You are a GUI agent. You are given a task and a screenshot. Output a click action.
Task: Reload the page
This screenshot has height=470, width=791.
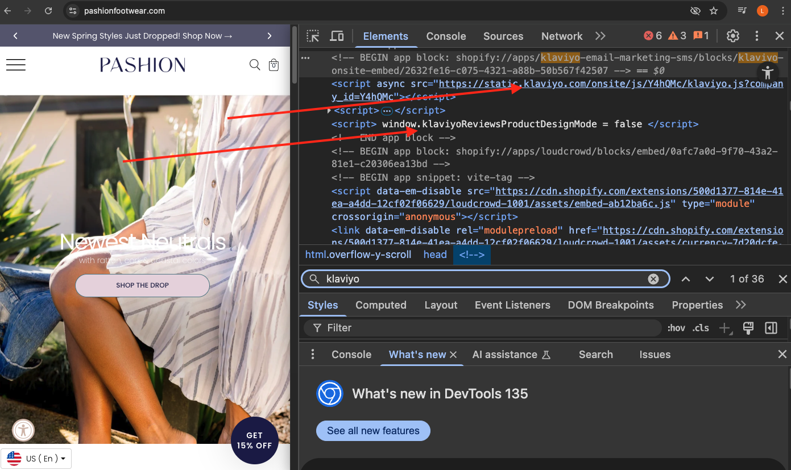coord(48,11)
